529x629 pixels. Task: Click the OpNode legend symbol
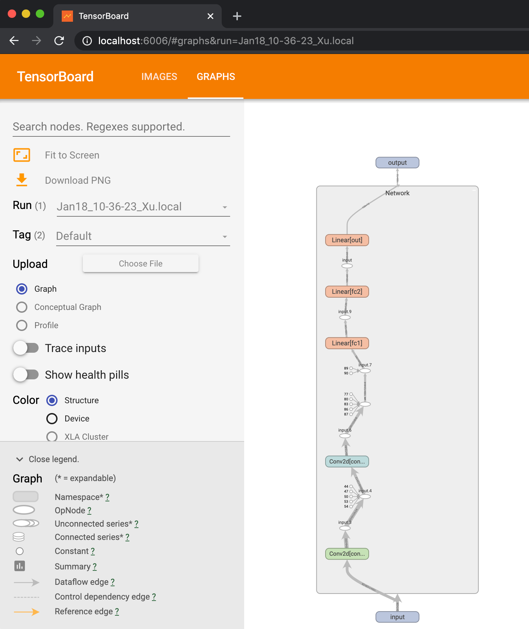coord(24,509)
